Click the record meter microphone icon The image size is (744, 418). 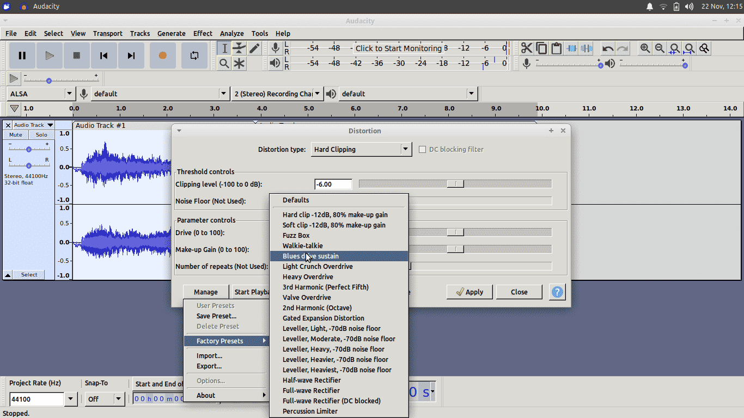click(276, 48)
